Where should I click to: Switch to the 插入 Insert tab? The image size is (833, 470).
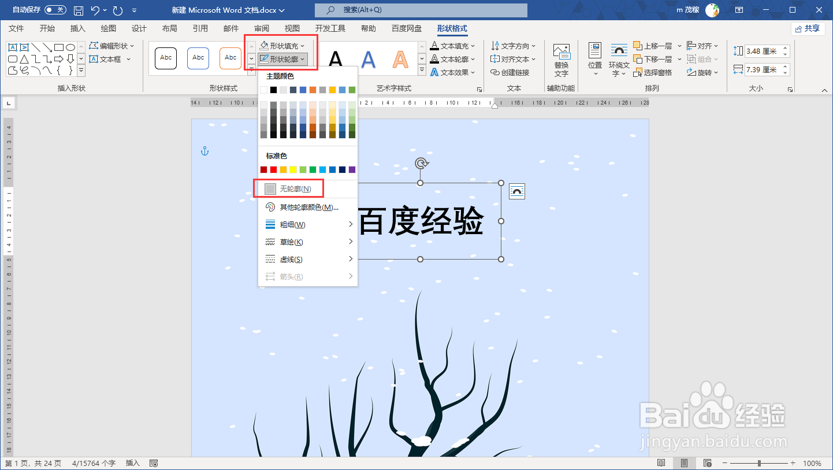[77, 28]
